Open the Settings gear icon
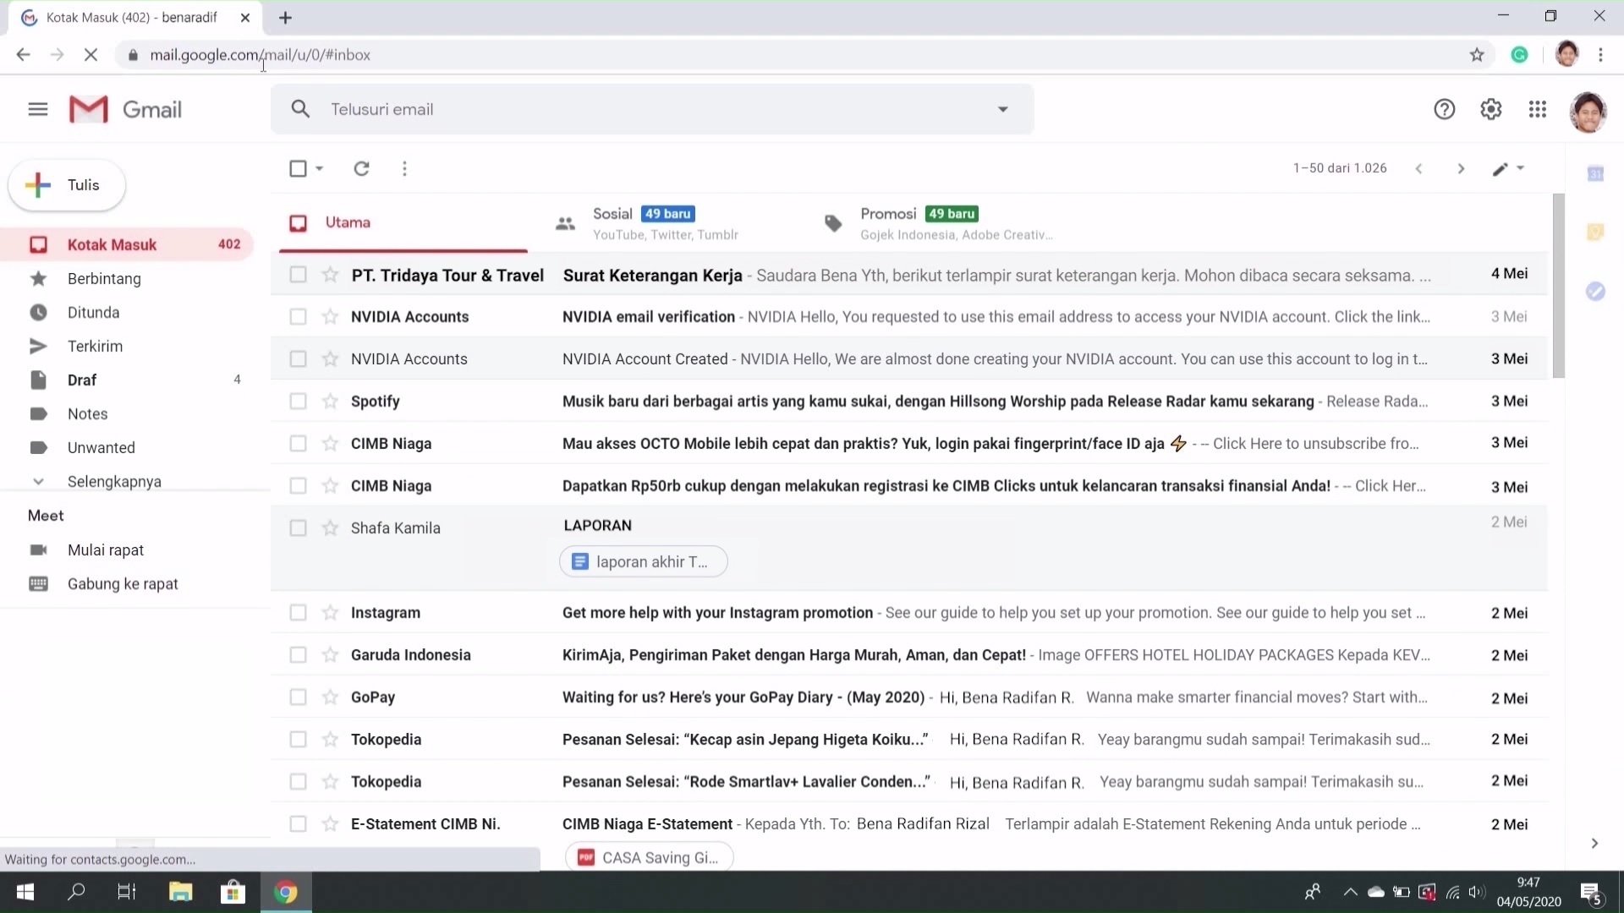 coord(1490,109)
